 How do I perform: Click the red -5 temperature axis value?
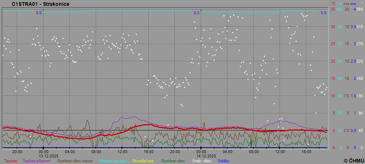(333, 148)
